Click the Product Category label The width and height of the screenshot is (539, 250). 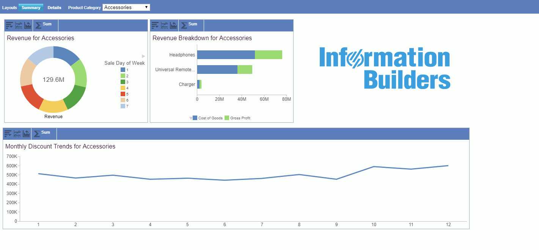pyautogui.click(x=85, y=8)
